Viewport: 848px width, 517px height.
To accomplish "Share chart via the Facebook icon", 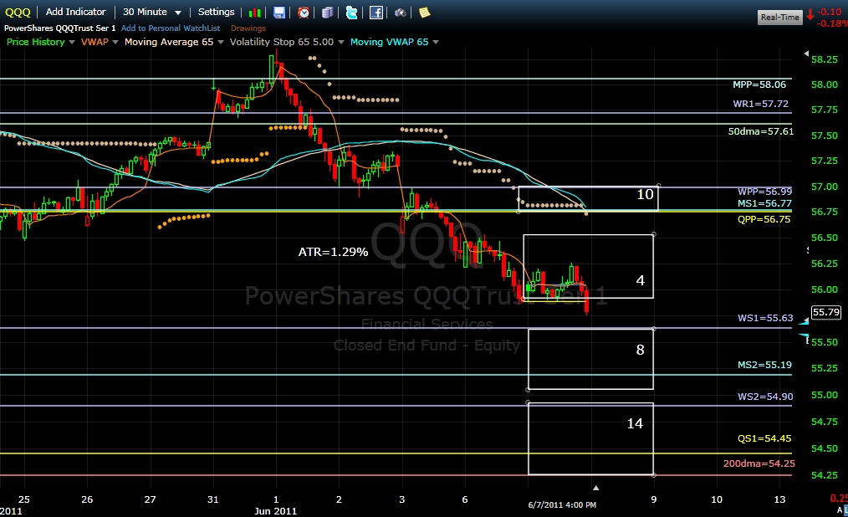I will pyautogui.click(x=375, y=13).
